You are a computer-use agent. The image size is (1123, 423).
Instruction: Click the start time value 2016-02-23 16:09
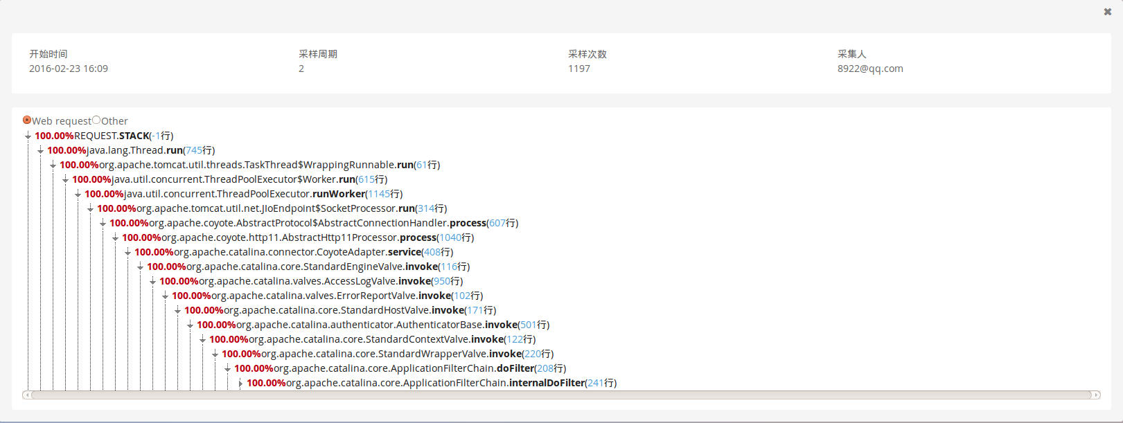(69, 69)
